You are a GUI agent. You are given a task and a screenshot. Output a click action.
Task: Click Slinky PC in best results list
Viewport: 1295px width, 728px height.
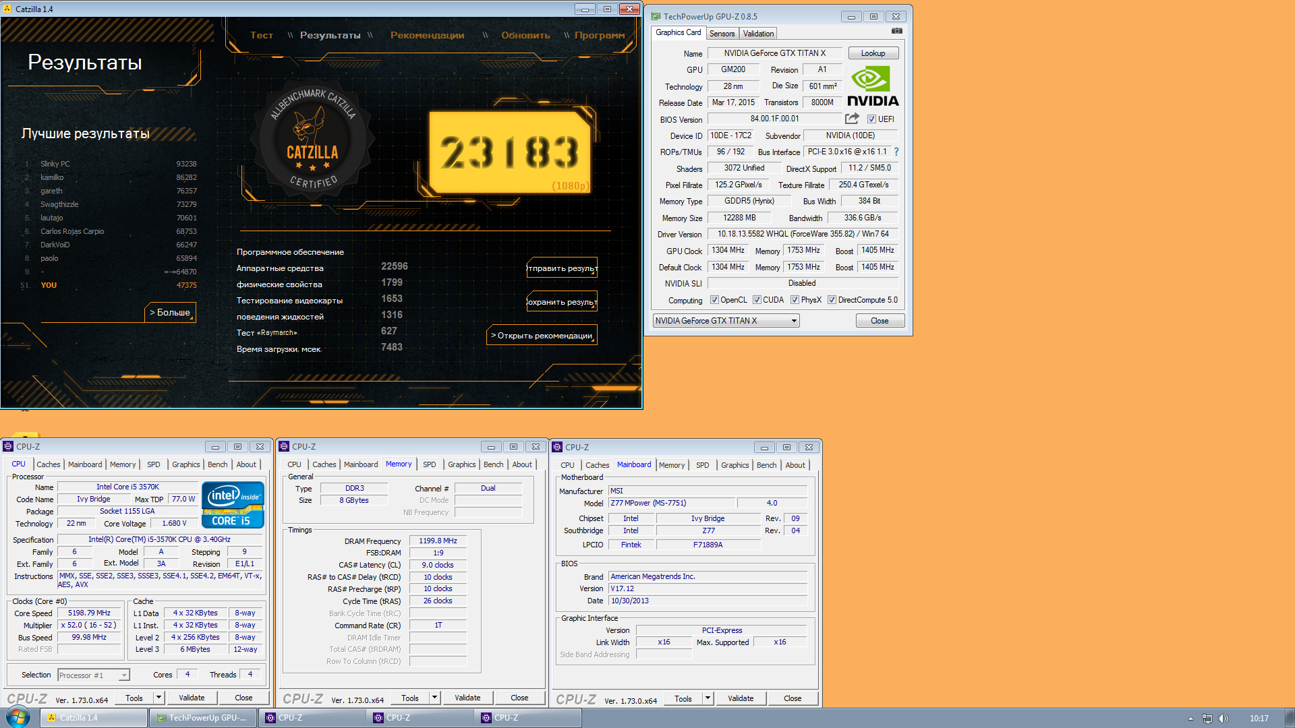point(55,164)
